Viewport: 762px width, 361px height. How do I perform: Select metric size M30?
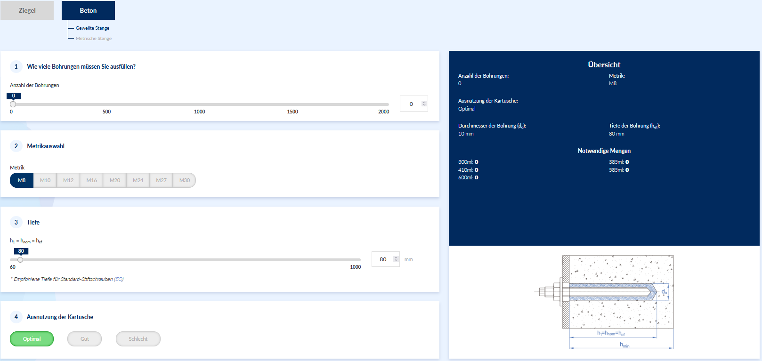(185, 180)
